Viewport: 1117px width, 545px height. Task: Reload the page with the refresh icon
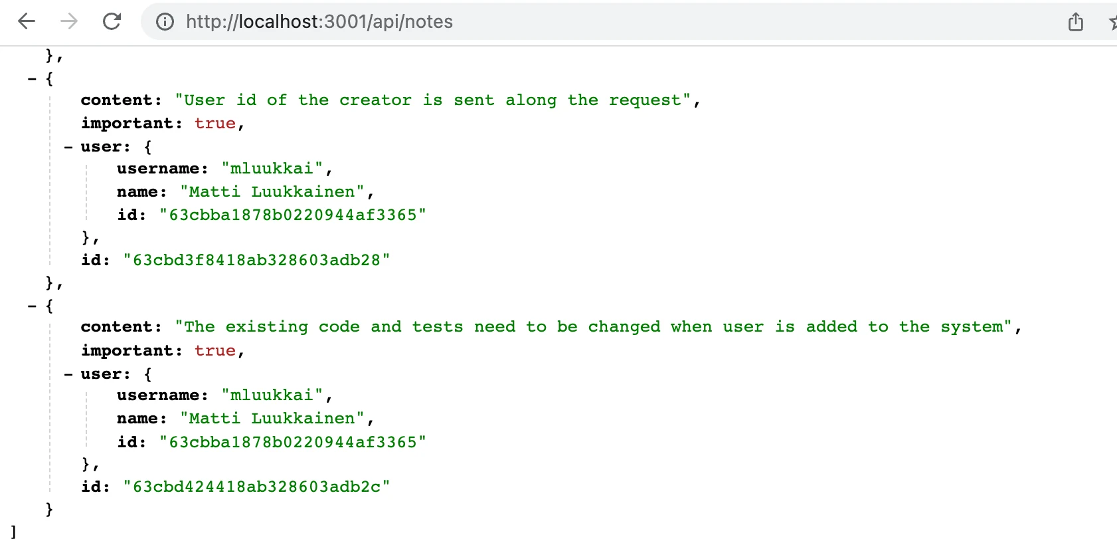(112, 22)
